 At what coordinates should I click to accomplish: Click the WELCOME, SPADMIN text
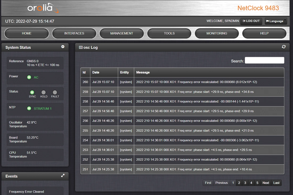(223, 21)
